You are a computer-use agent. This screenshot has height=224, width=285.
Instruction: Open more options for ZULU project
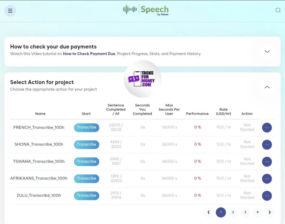tap(267, 196)
